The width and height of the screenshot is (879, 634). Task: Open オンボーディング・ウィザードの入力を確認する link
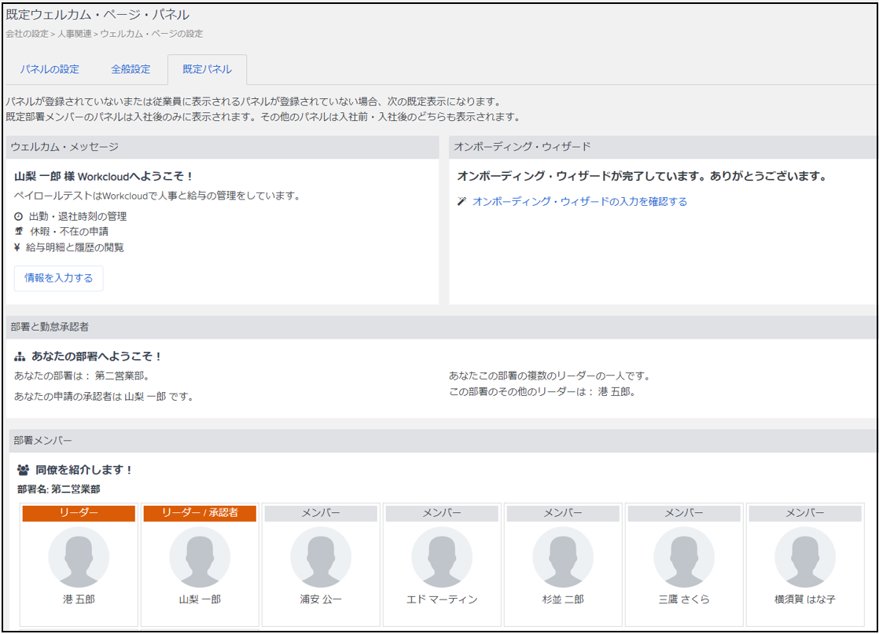pyautogui.click(x=579, y=202)
